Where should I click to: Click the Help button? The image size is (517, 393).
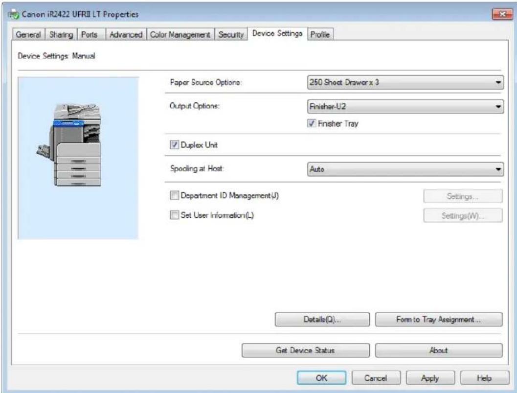[484, 378]
